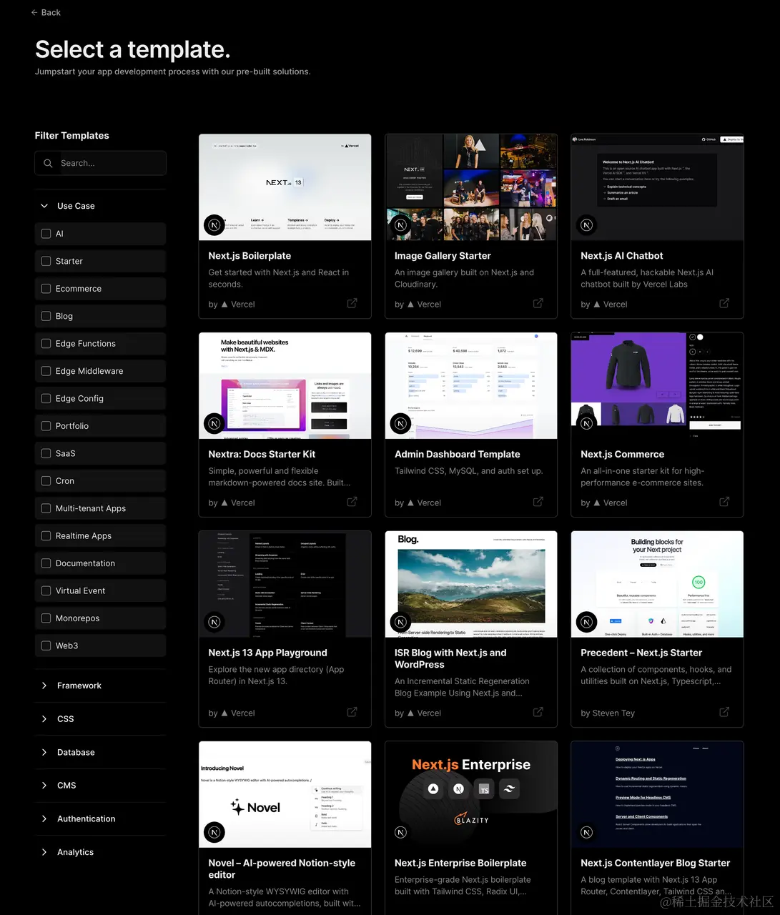Tick the Virtual Event checkbox
Image resolution: width=780 pixels, height=915 pixels.
[46, 590]
